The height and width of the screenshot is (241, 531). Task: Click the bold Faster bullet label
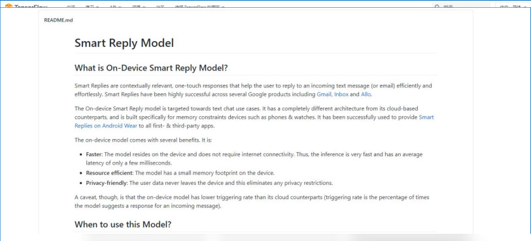(x=94, y=154)
